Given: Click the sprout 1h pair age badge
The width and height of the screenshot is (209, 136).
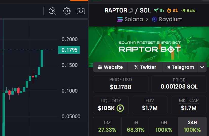Looking at the screenshot, I should click(x=159, y=10).
